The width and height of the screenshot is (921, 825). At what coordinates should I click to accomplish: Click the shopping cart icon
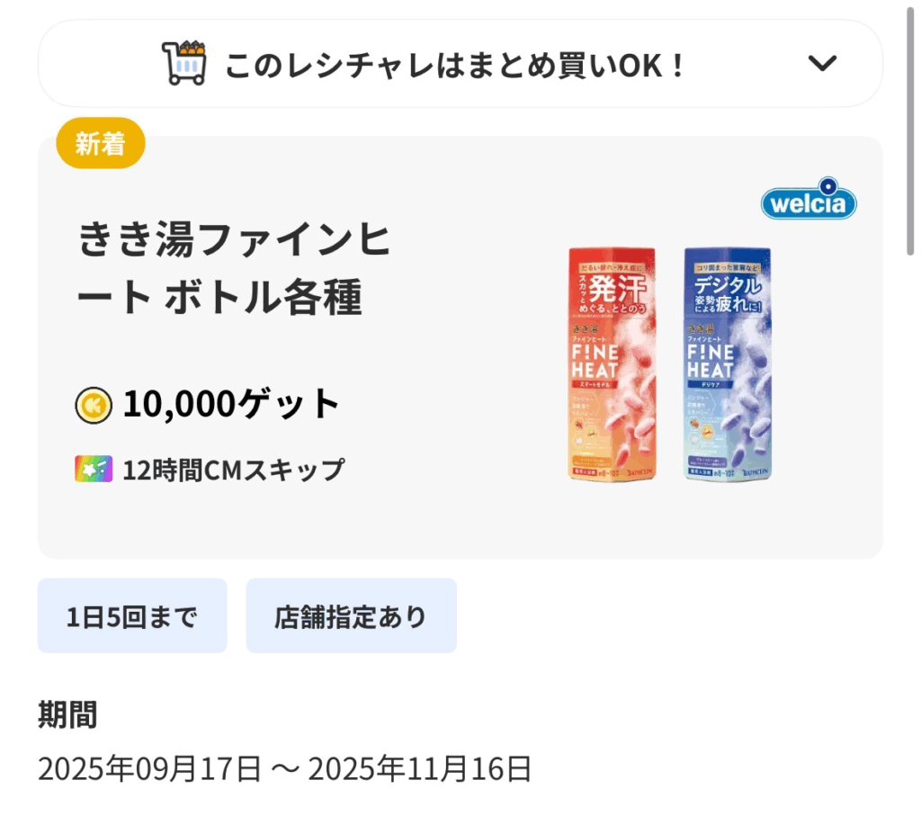[185, 63]
